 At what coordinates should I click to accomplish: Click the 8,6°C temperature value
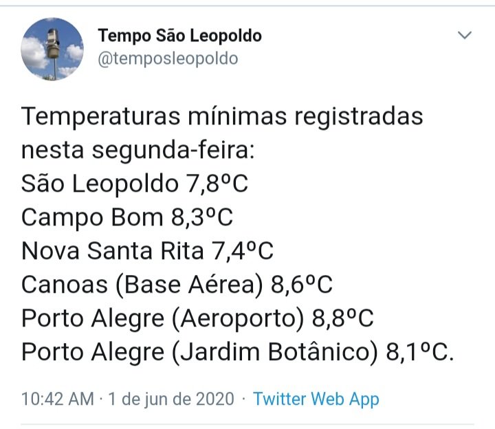point(302,285)
